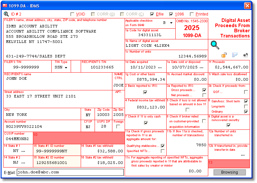Open the TIN Type SSN dropdown

pos(66,67)
